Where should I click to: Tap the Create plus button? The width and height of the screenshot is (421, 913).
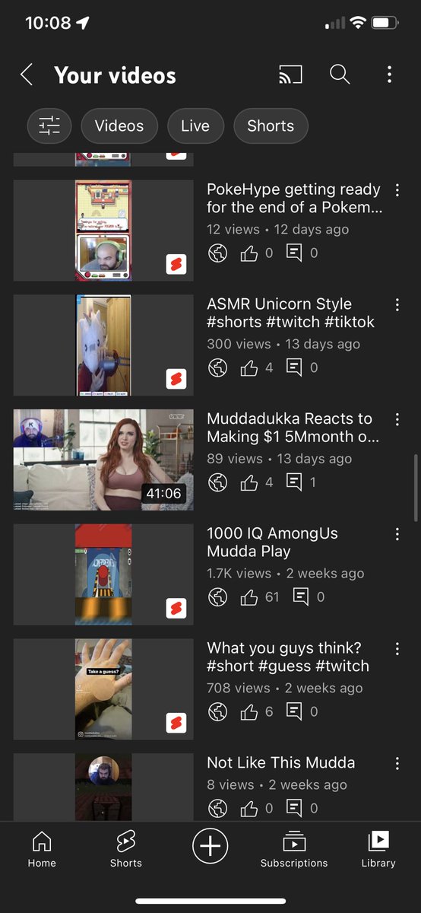click(210, 846)
